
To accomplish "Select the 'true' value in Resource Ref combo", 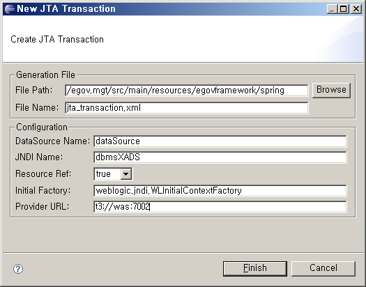I will coord(107,174).
